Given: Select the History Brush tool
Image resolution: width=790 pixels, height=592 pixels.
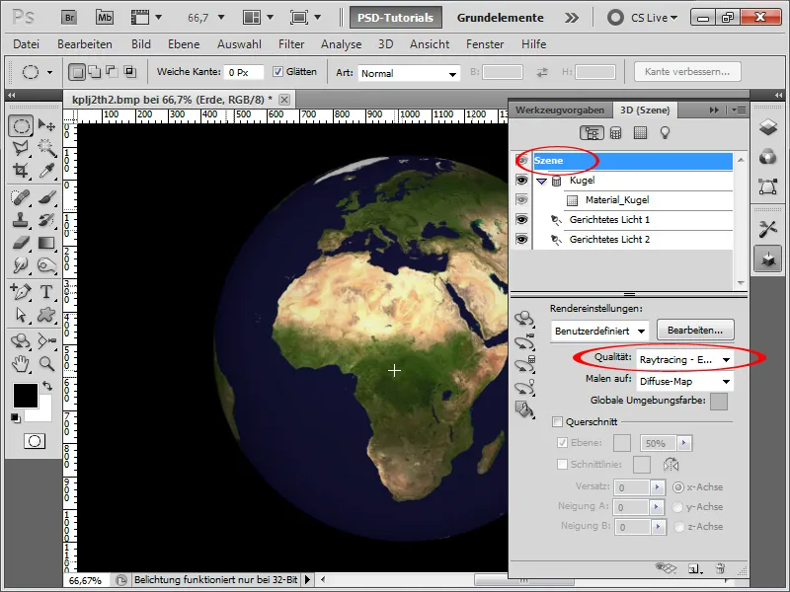Looking at the screenshot, I should click(x=46, y=220).
